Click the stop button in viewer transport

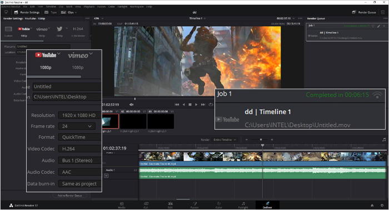coord(190,105)
